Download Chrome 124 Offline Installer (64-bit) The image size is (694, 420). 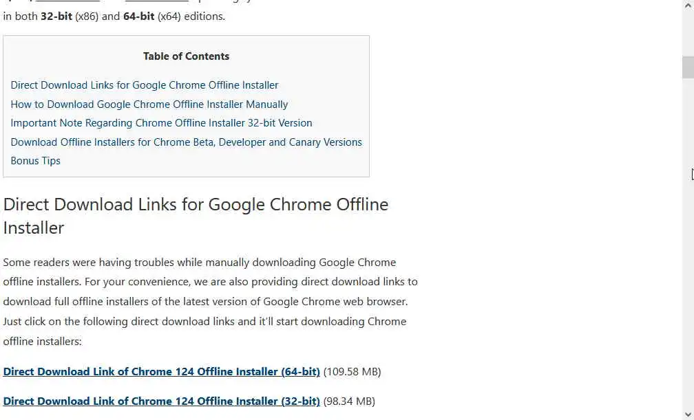[x=161, y=372]
